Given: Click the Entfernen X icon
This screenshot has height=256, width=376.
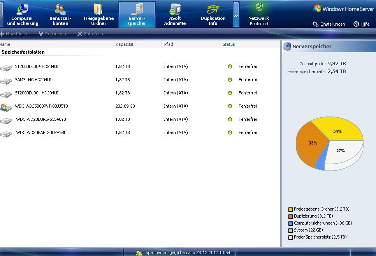Looking at the screenshot, I should coord(80,34).
